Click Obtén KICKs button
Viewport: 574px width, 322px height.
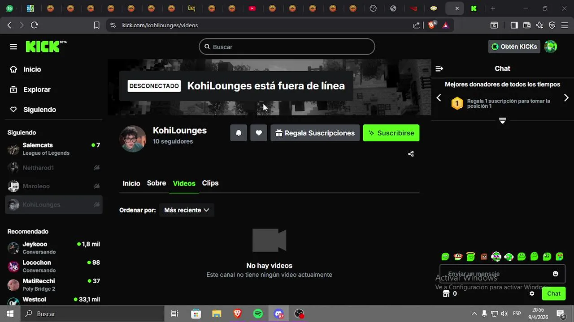[514, 47]
